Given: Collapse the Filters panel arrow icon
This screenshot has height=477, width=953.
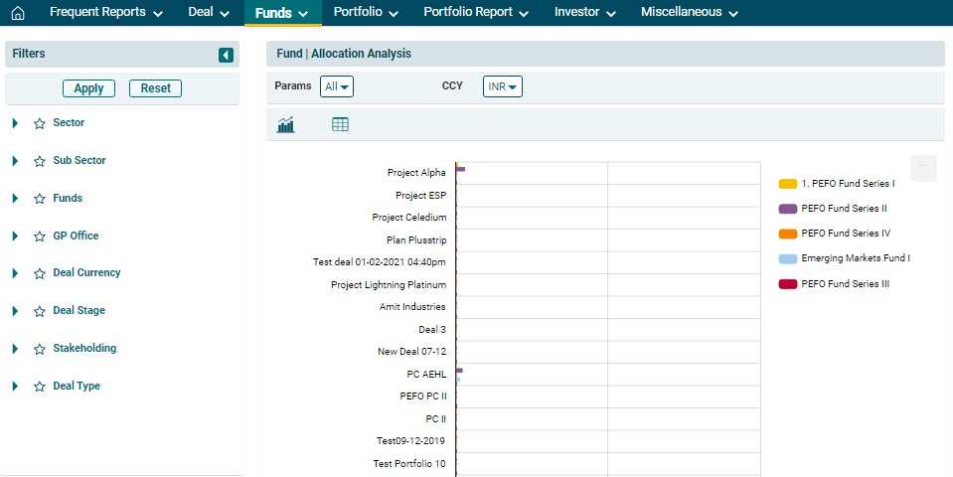Looking at the screenshot, I should pyautogui.click(x=226, y=55).
